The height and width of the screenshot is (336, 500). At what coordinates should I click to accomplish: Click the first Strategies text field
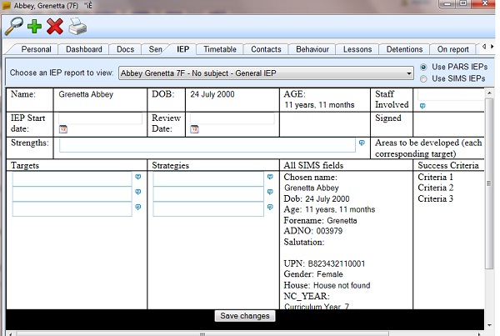(x=208, y=179)
